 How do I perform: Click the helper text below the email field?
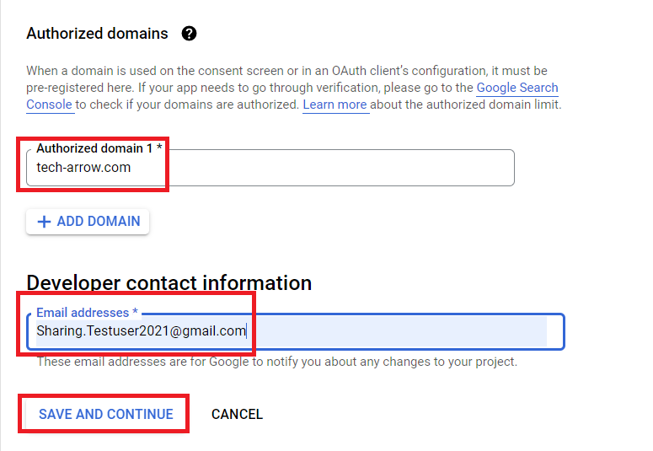point(276,362)
